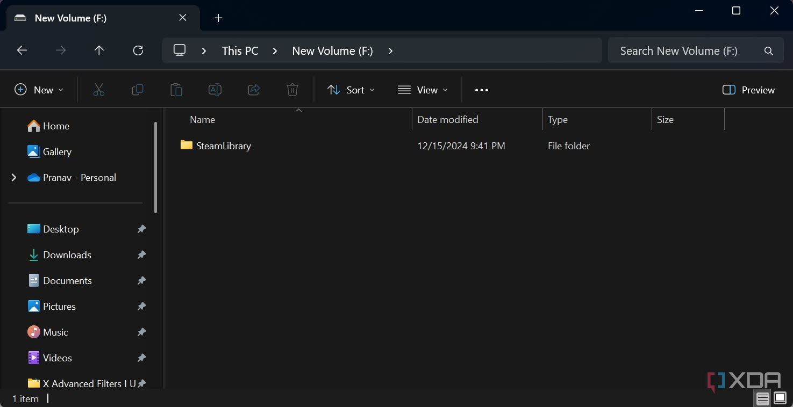Click the pin icon beside Documents

point(141,280)
